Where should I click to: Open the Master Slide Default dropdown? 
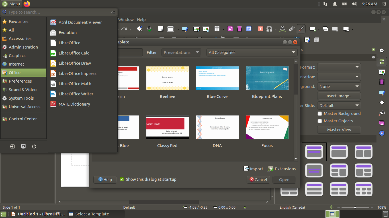click(x=339, y=106)
